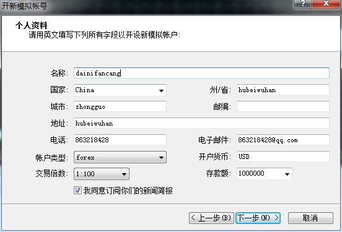Viewport: 342px width, 232px height.
Task: Click the 取消 cancel button
Action: pos(310,218)
